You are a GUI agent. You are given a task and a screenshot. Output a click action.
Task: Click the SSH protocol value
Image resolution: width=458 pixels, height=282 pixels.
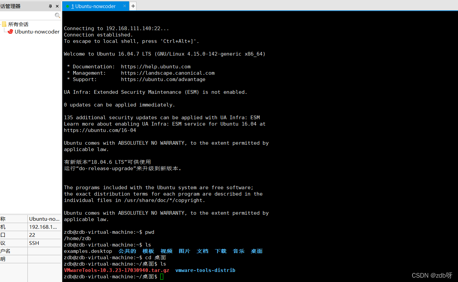point(44,243)
